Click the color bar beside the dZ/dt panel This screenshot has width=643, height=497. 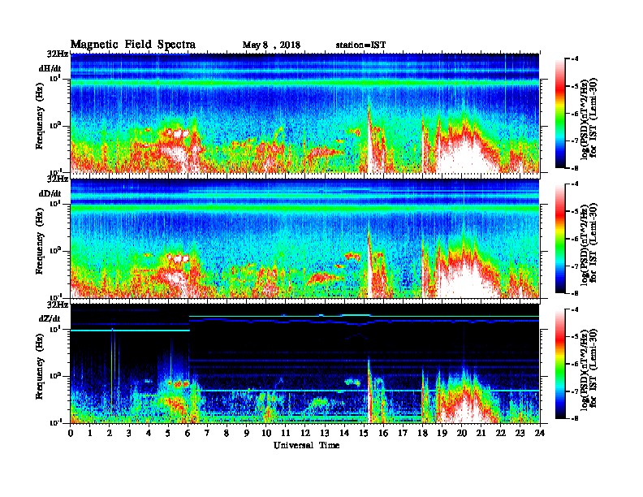point(560,364)
